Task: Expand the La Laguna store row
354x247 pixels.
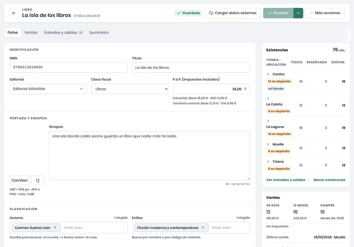Action: pyautogui.click(x=268, y=121)
